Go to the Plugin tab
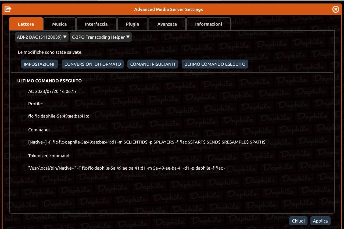 (132, 24)
